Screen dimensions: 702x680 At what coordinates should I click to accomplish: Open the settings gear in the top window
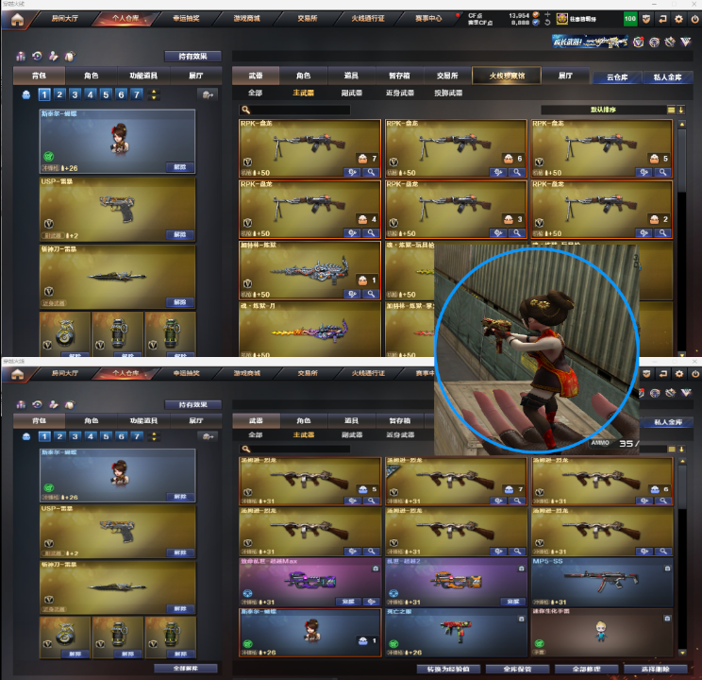click(x=678, y=19)
